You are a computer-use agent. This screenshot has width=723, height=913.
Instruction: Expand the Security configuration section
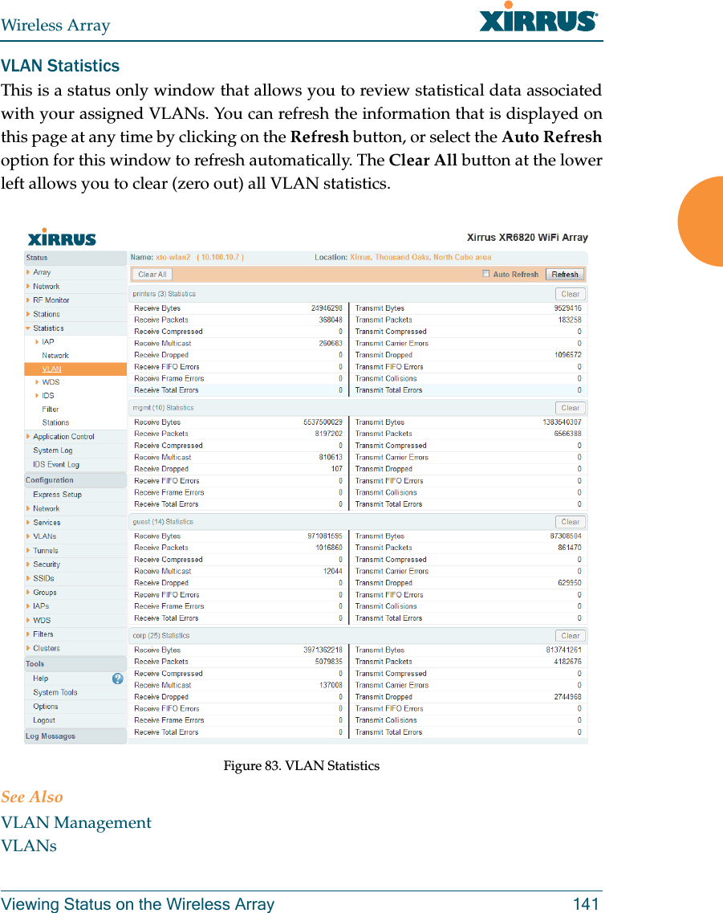coord(47,564)
